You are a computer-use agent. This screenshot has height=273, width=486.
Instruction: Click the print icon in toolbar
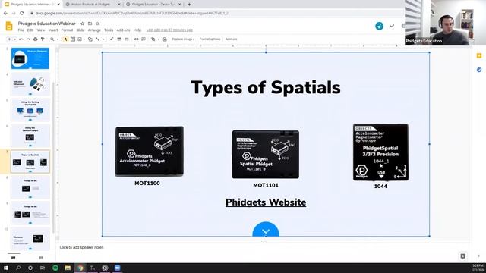[x=36, y=39]
